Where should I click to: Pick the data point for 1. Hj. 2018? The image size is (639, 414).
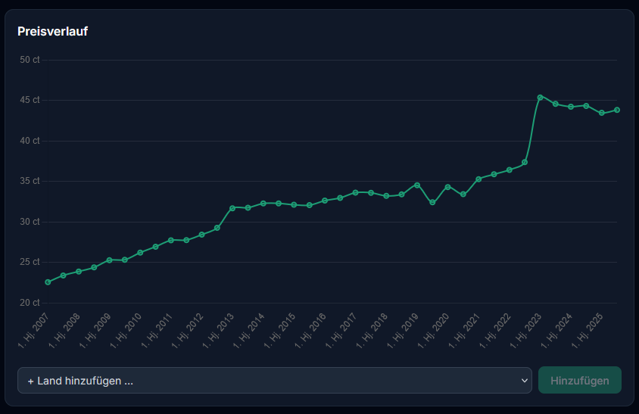click(386, 196)
